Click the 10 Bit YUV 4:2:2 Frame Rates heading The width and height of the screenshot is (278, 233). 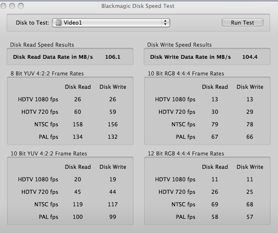coord(48,153)
